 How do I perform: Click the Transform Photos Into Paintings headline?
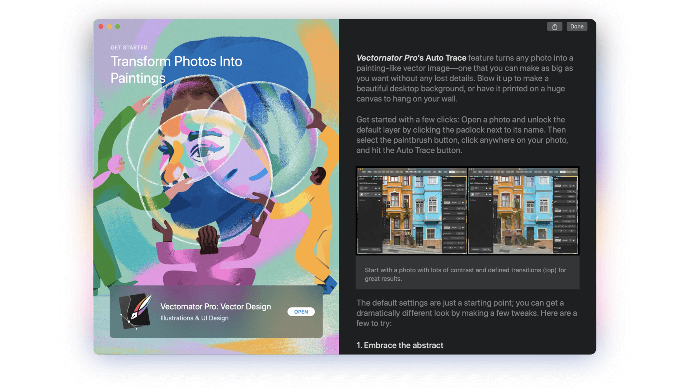point(176,70)
